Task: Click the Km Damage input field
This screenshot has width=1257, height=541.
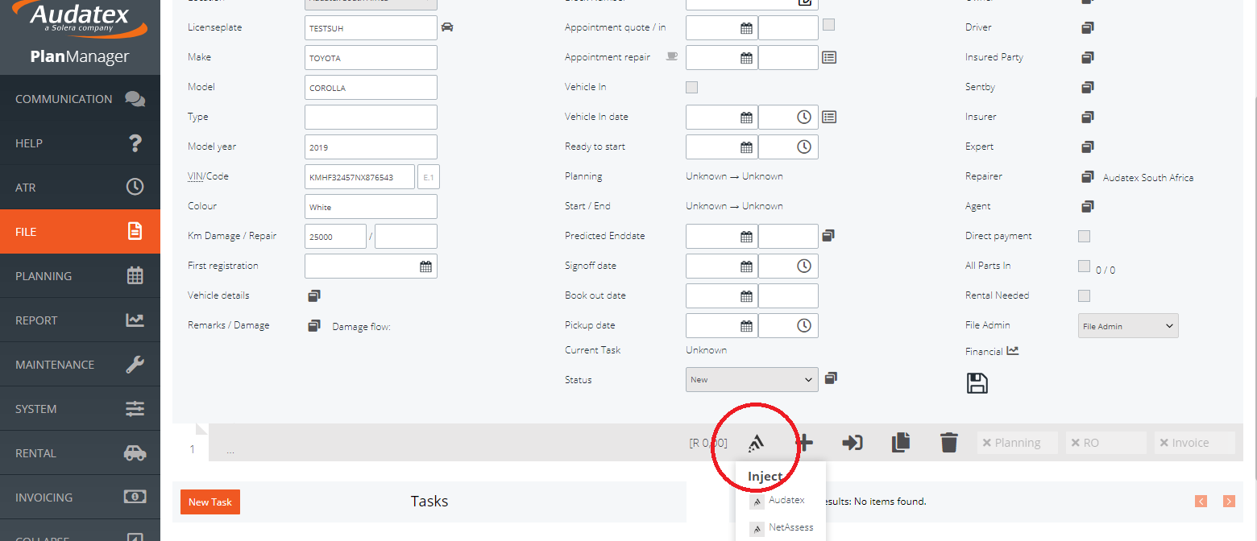Action: [335, 236]
